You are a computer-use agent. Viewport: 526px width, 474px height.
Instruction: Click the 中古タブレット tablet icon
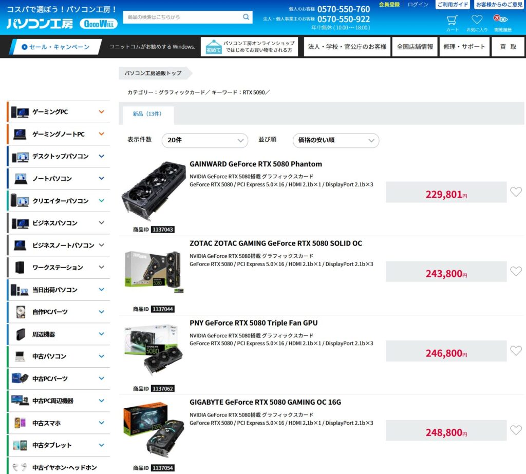pyautogui.click(x=20, y=445)
